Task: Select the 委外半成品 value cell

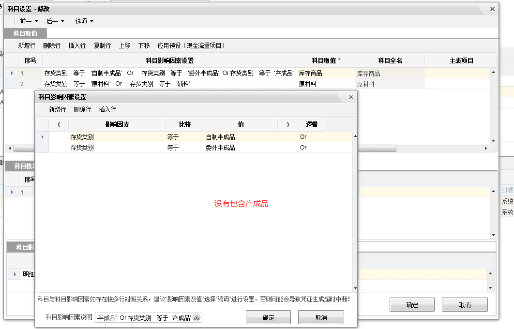Action: (x=240, y=148)
